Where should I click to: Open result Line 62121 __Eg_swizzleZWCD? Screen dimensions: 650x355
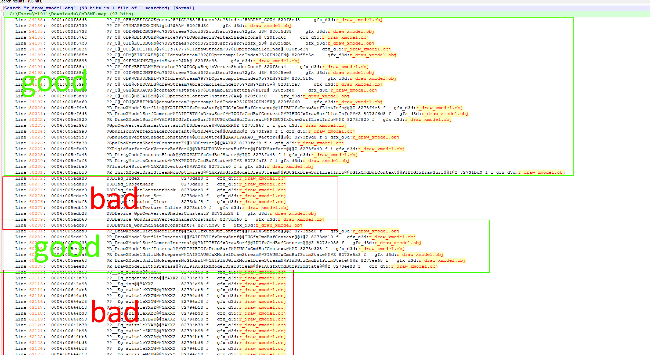pos(150,331)
